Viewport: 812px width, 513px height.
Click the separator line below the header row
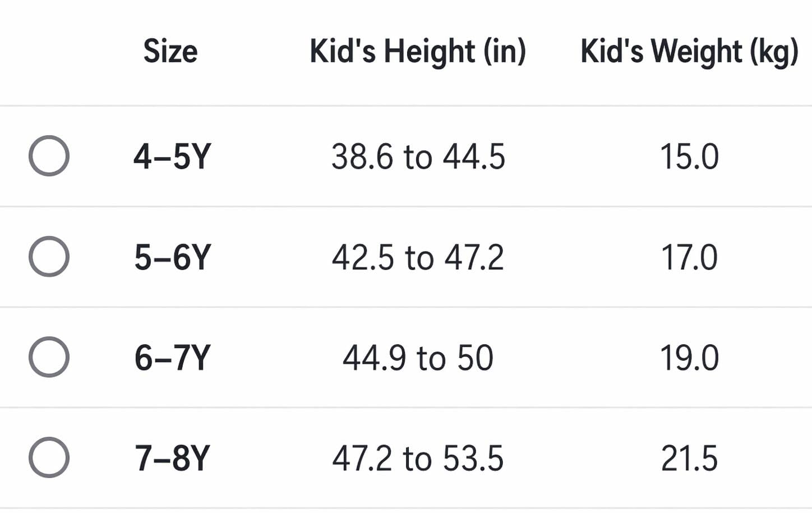pos(406,105)
